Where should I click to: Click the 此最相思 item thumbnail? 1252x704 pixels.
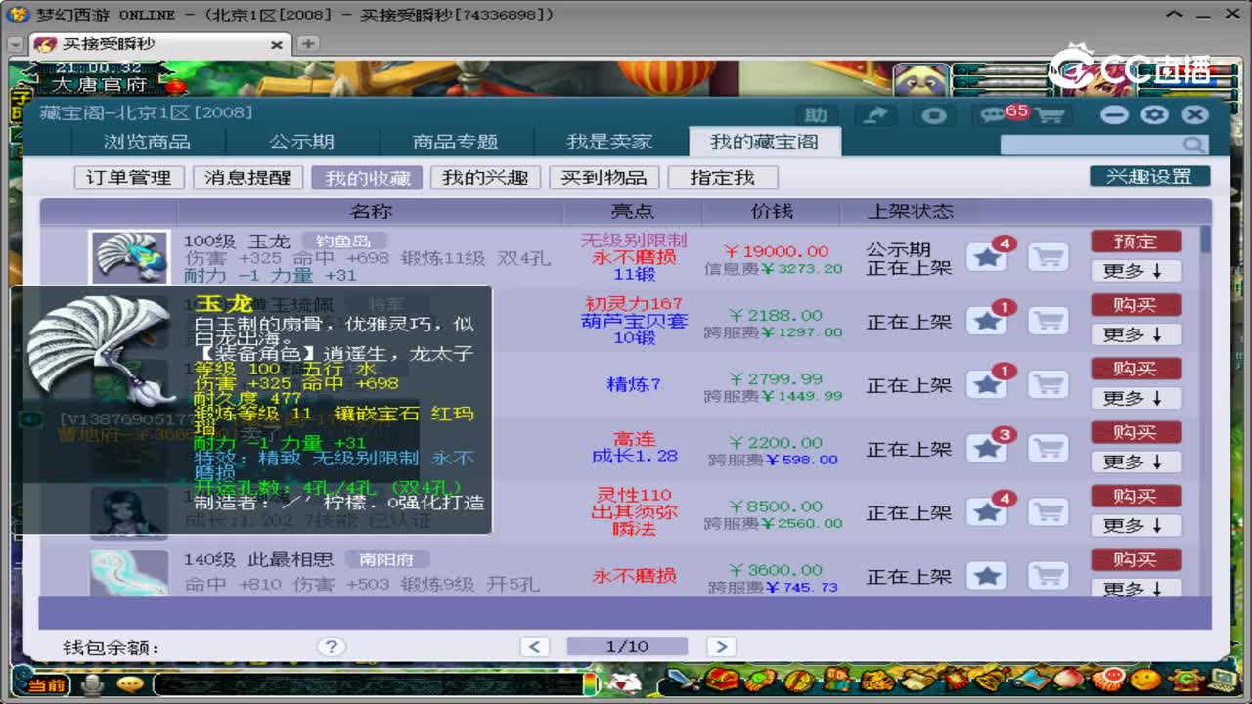pyautogui.click(x=129, y=574)
